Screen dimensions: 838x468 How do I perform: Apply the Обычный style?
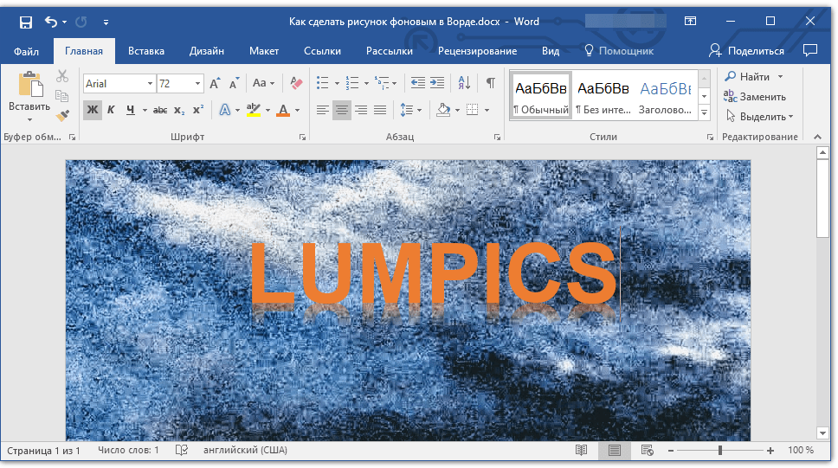coord(540,95)
